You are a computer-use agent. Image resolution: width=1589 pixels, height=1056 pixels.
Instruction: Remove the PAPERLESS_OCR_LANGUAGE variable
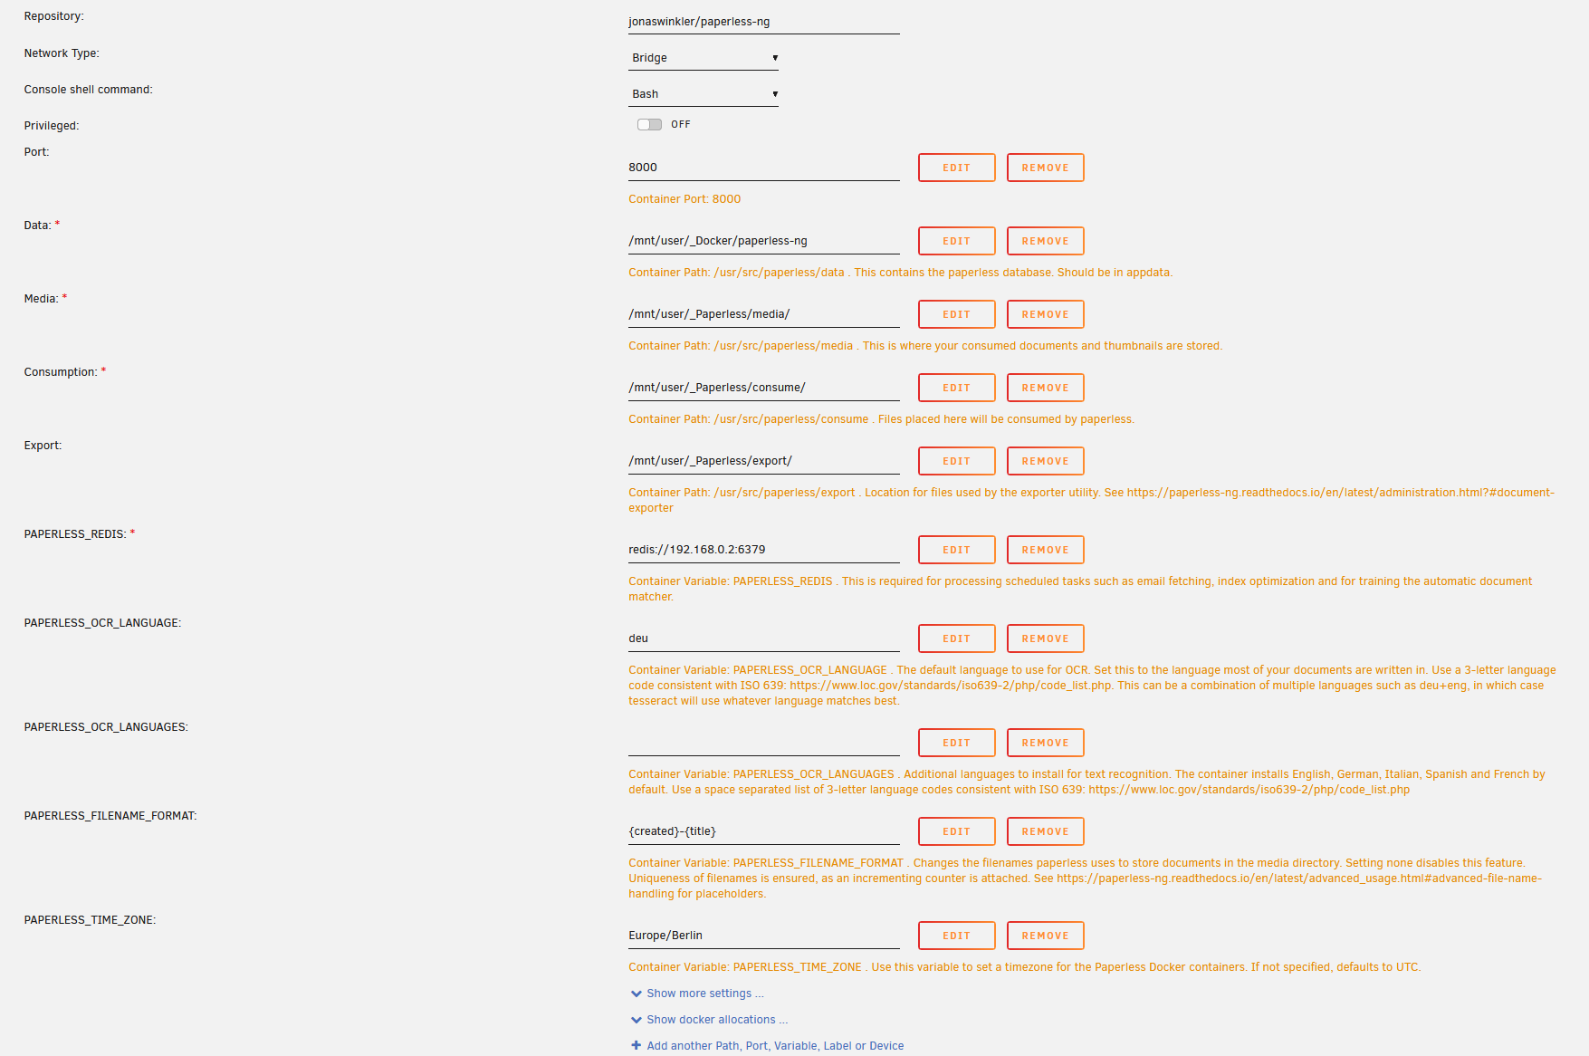pos(1046,638)
